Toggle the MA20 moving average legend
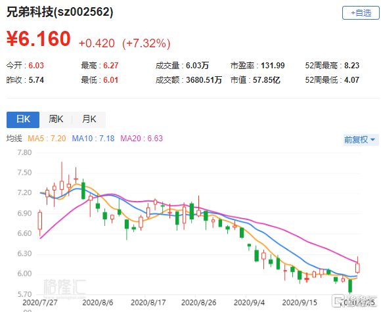This screenshot has width=381, height=312. click(141, 139)
